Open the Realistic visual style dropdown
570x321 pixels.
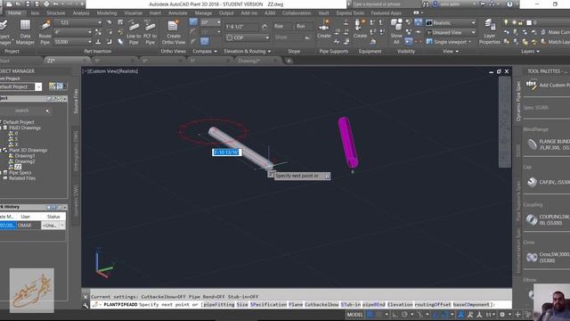pyautogui.click(x=473, y=22)
